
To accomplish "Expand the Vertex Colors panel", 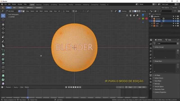I will click(159, 78).
